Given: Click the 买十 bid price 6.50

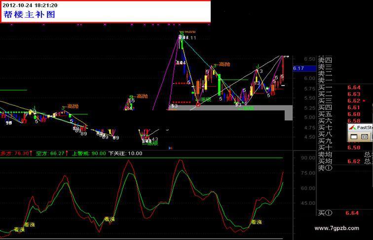Looking at the screenshot, I should [354, 147].
